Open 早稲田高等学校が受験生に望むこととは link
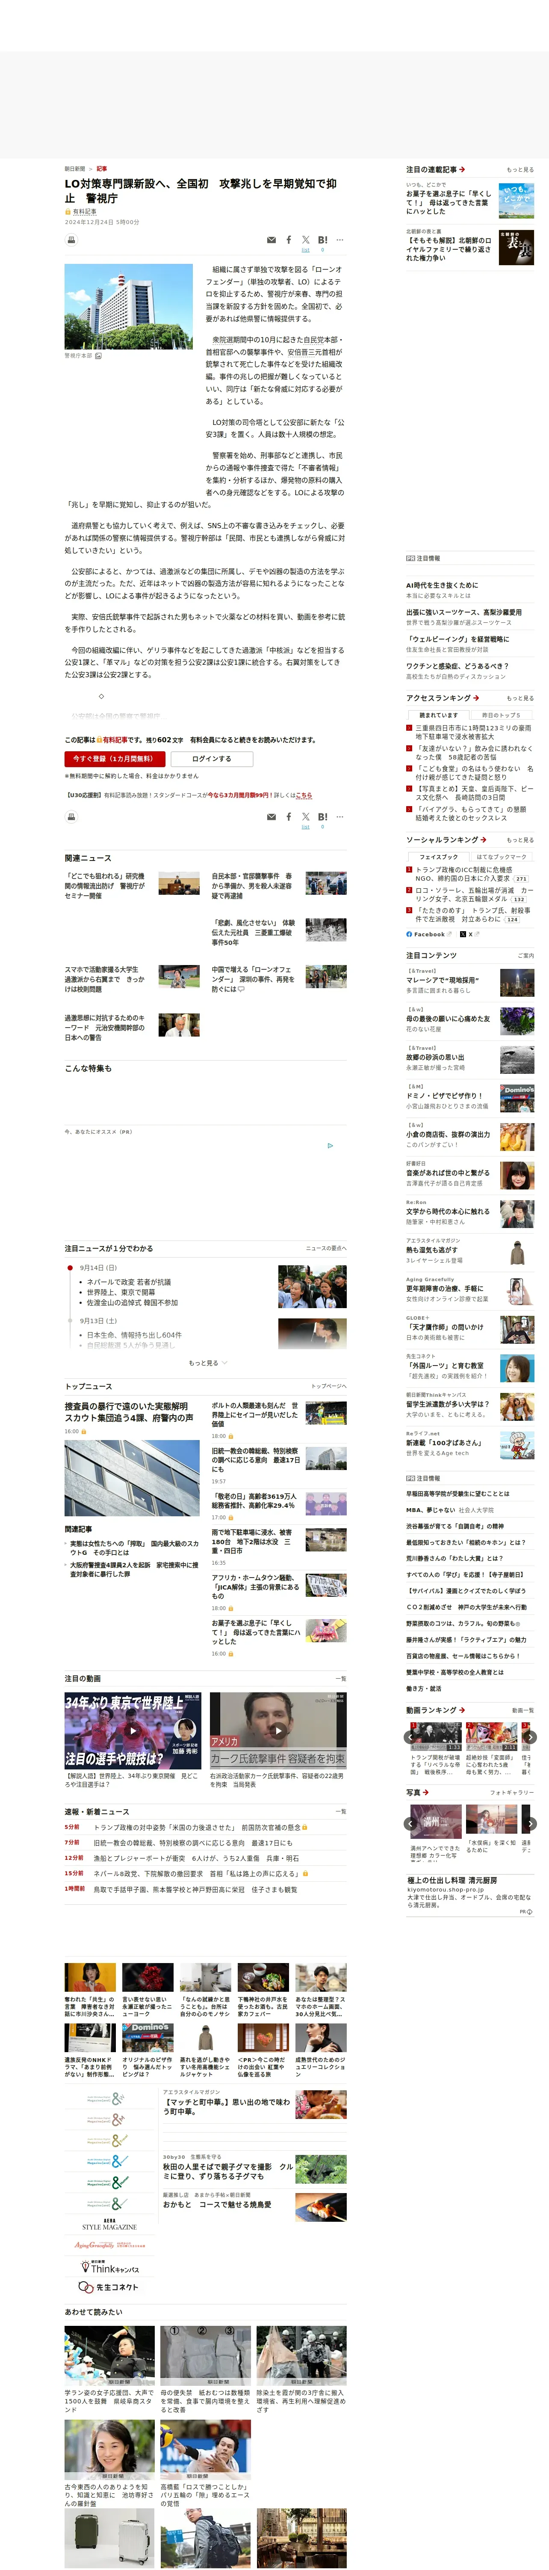The height and width of the screenshot is (2570, 549). pos(457,1494)
